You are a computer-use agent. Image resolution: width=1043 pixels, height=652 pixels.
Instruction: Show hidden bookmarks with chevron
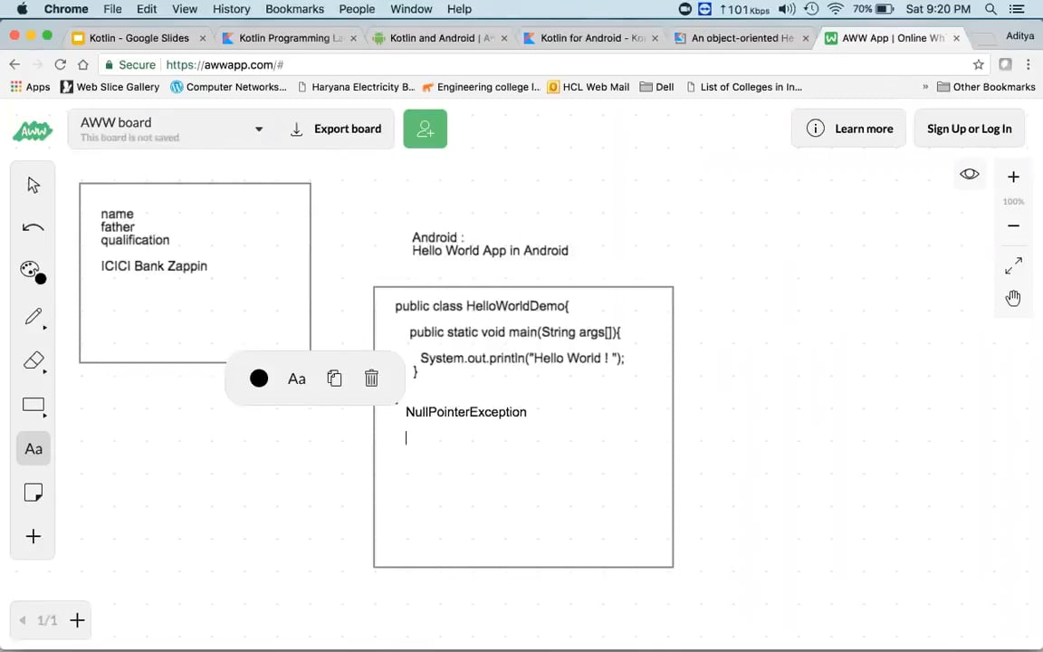tap(925, 87)
